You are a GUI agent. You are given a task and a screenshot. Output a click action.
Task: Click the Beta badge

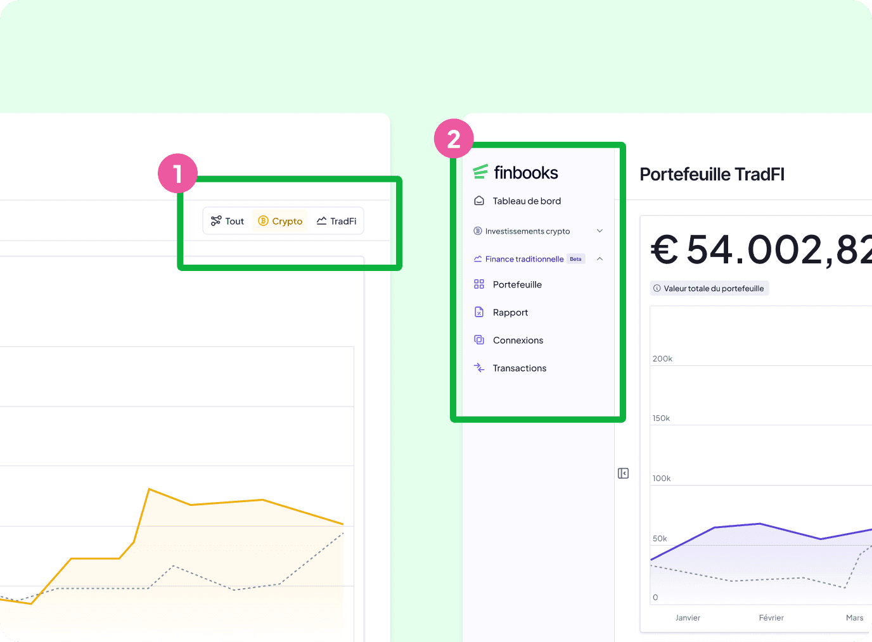(x=575, y=259)
